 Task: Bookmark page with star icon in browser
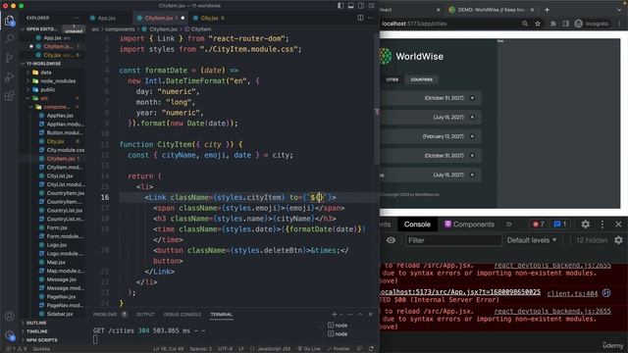[538, 24]
